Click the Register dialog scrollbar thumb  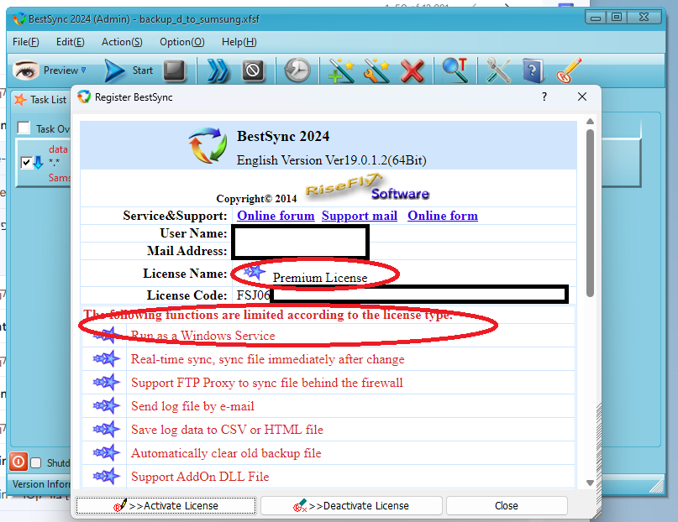590,213
